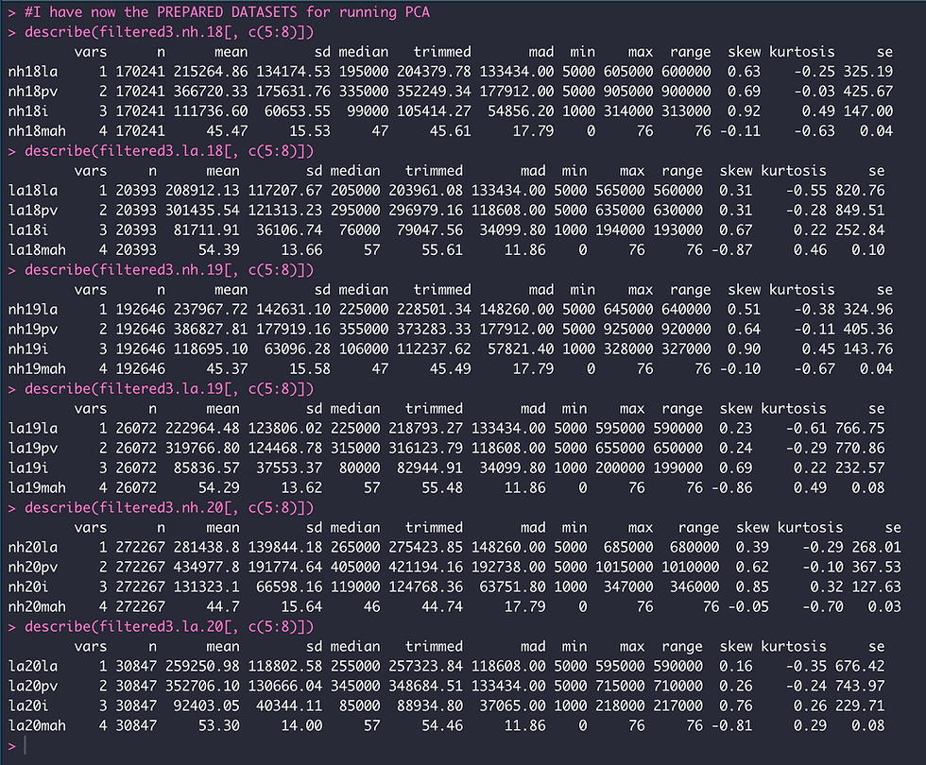Click the describe(filtered3.nh.18[, c(5:8)]) command

(x=169, y=32)
